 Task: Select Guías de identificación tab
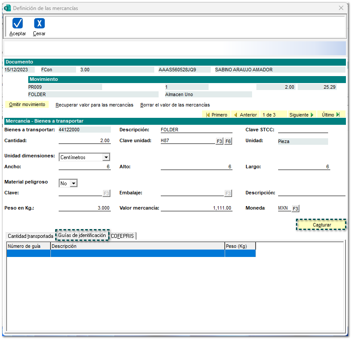82,235
